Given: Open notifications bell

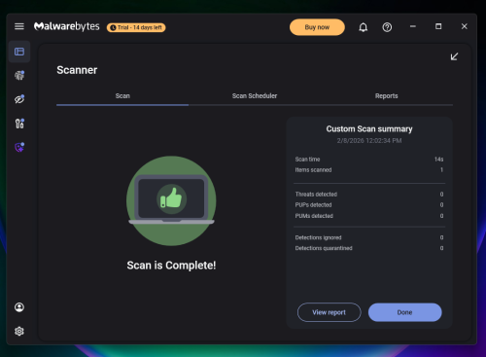Looking at the screenshot, I should click(364, 27).
